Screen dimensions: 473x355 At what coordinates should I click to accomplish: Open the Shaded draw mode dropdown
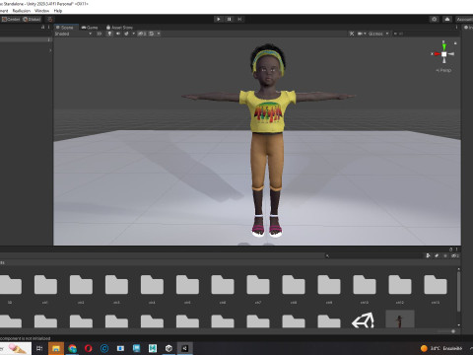click(73, 34)
